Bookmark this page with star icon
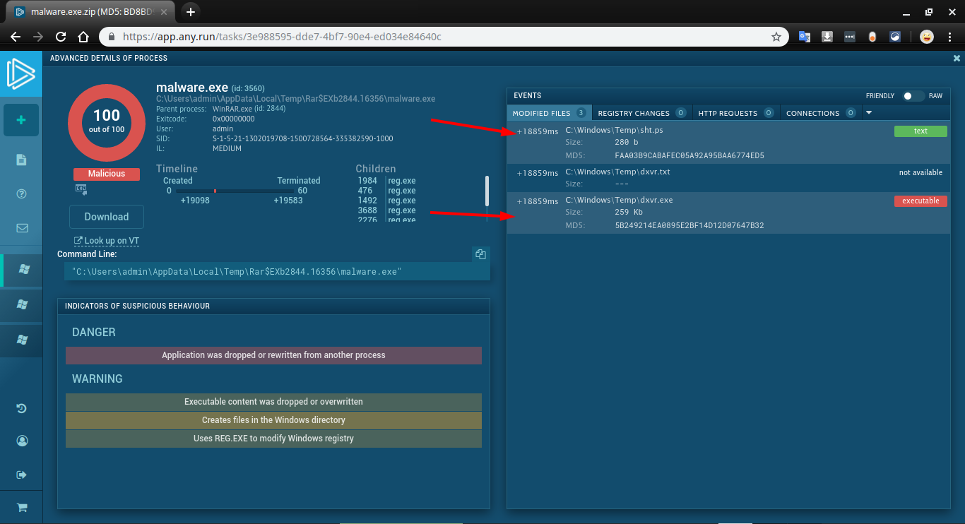This screenshot has height=524, width=965. tap(776, 37)
